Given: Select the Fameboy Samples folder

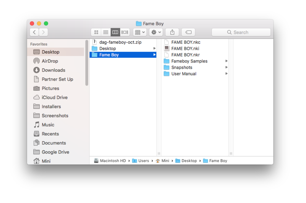Looking at the screenshot, I should click(x=195, y=61).
